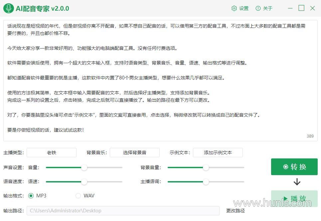Click the green microphone app logo
The image size is (321, 221).
pos(9,8)
